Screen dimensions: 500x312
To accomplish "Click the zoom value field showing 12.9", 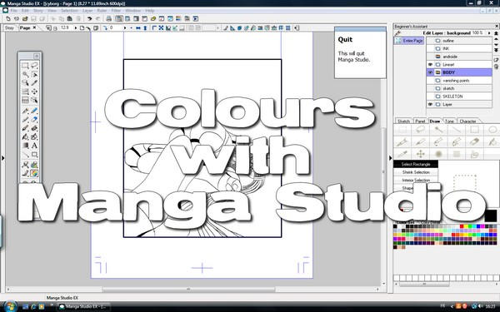I will (65, 28).
